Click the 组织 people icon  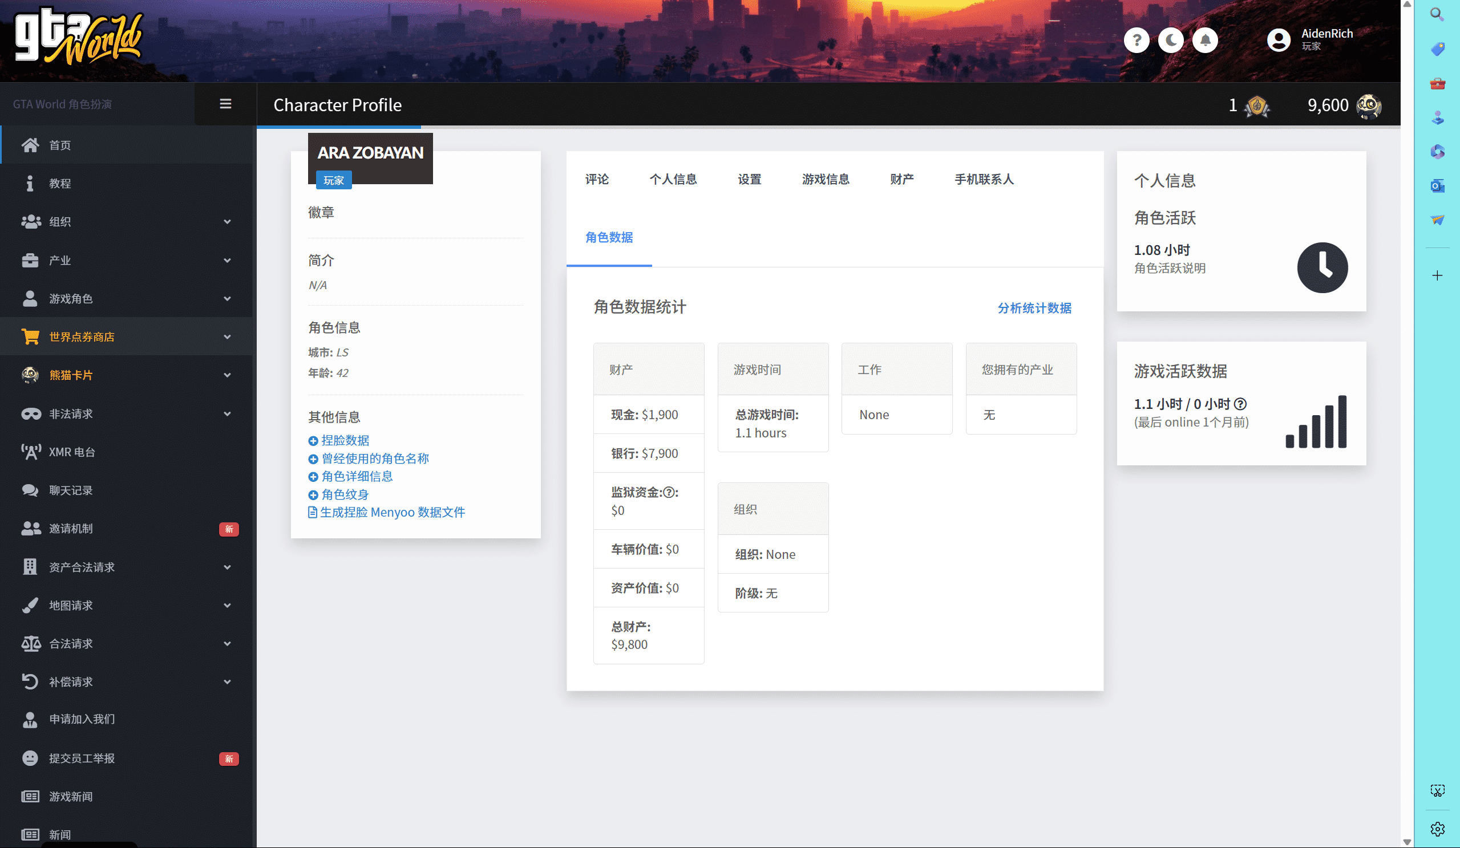coord(31,221)
